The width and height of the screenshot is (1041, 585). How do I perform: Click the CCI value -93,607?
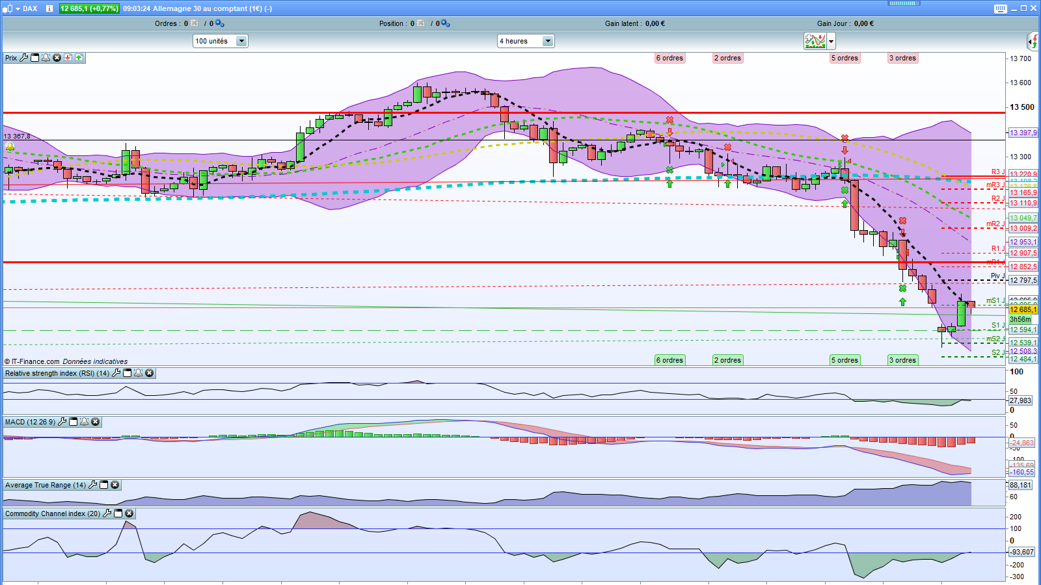[1021, 552]
